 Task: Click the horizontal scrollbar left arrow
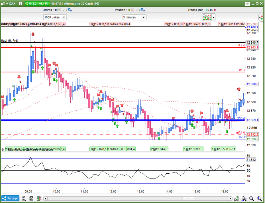point(46,198)
